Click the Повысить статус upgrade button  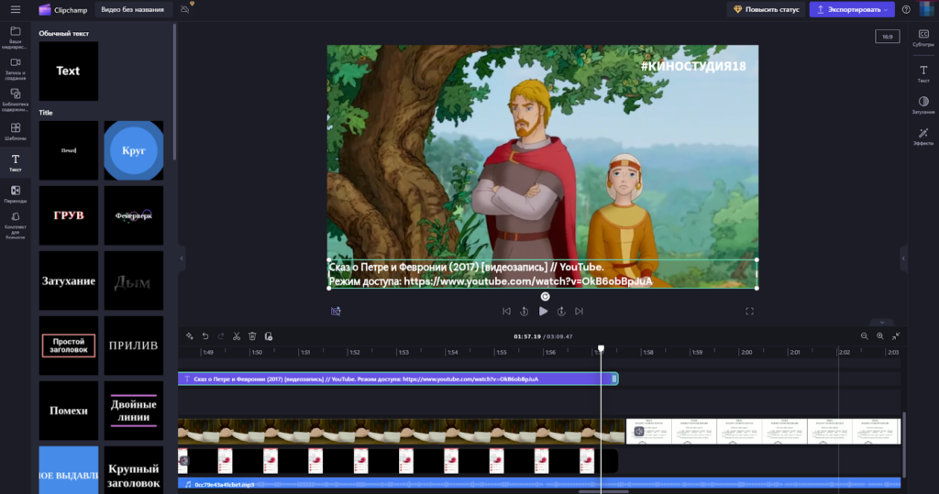[765, 9]
